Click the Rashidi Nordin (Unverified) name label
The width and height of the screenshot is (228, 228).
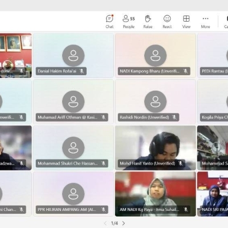pos(144,117)
